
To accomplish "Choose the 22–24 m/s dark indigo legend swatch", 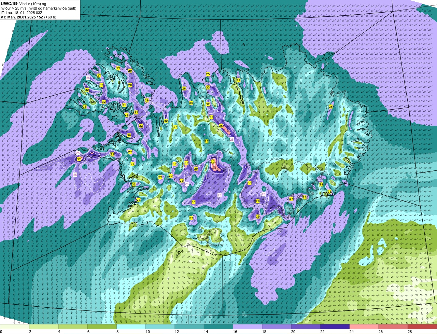I will (335, 327).
